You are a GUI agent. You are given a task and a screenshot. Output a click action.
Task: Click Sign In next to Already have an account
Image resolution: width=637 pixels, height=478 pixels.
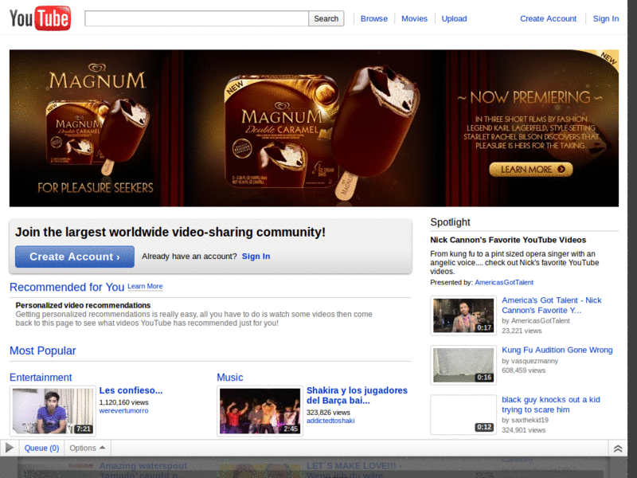(256, 256)
